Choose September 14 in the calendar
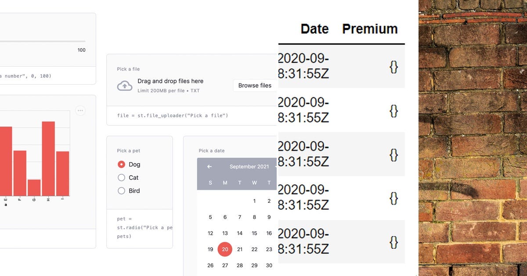The image size is (527, 276). [x=240, y=234]
